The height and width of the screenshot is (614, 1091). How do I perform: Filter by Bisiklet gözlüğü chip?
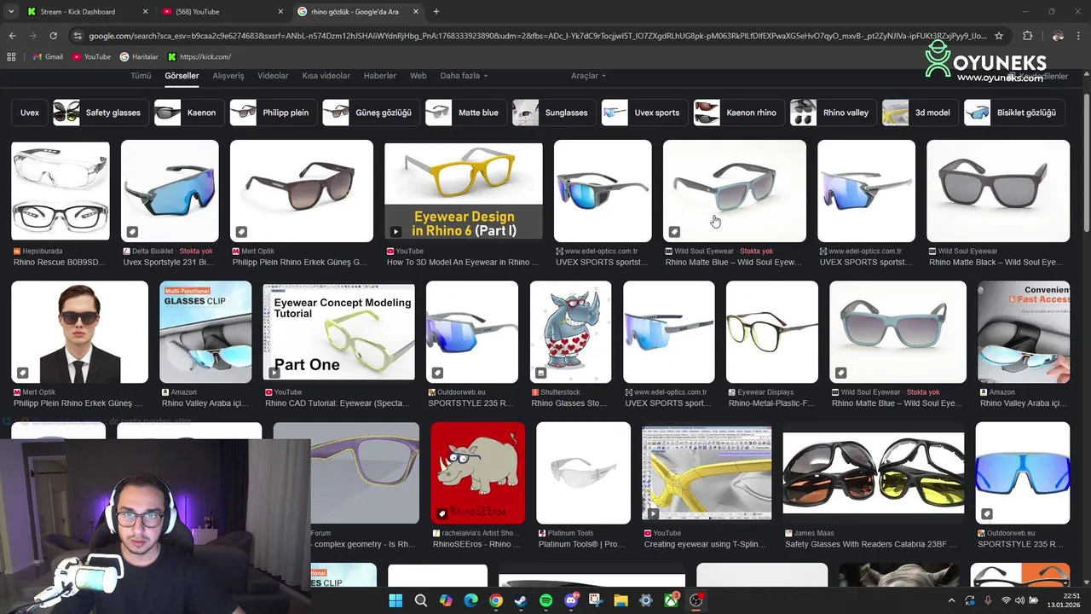(1015, 113)
